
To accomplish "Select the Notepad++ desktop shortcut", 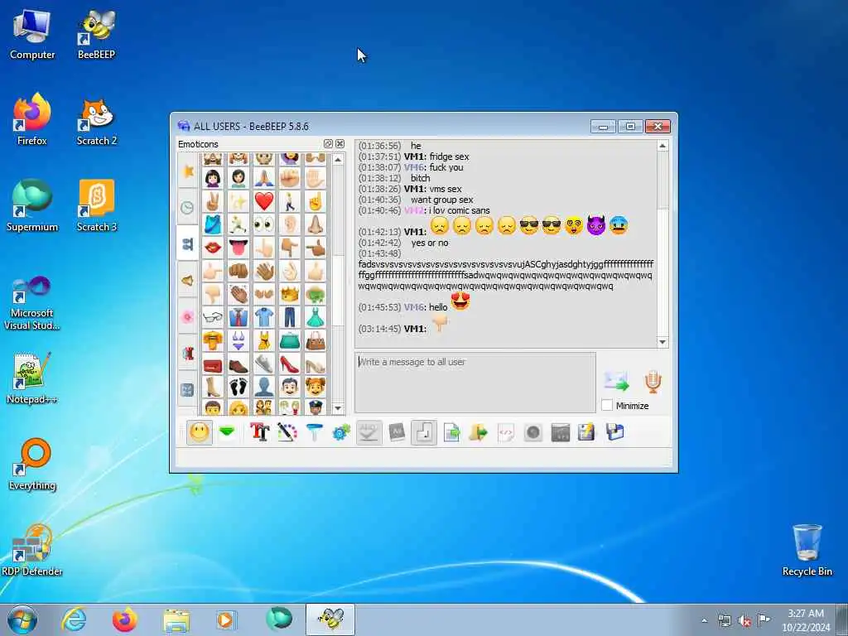I will pos(32,378).
